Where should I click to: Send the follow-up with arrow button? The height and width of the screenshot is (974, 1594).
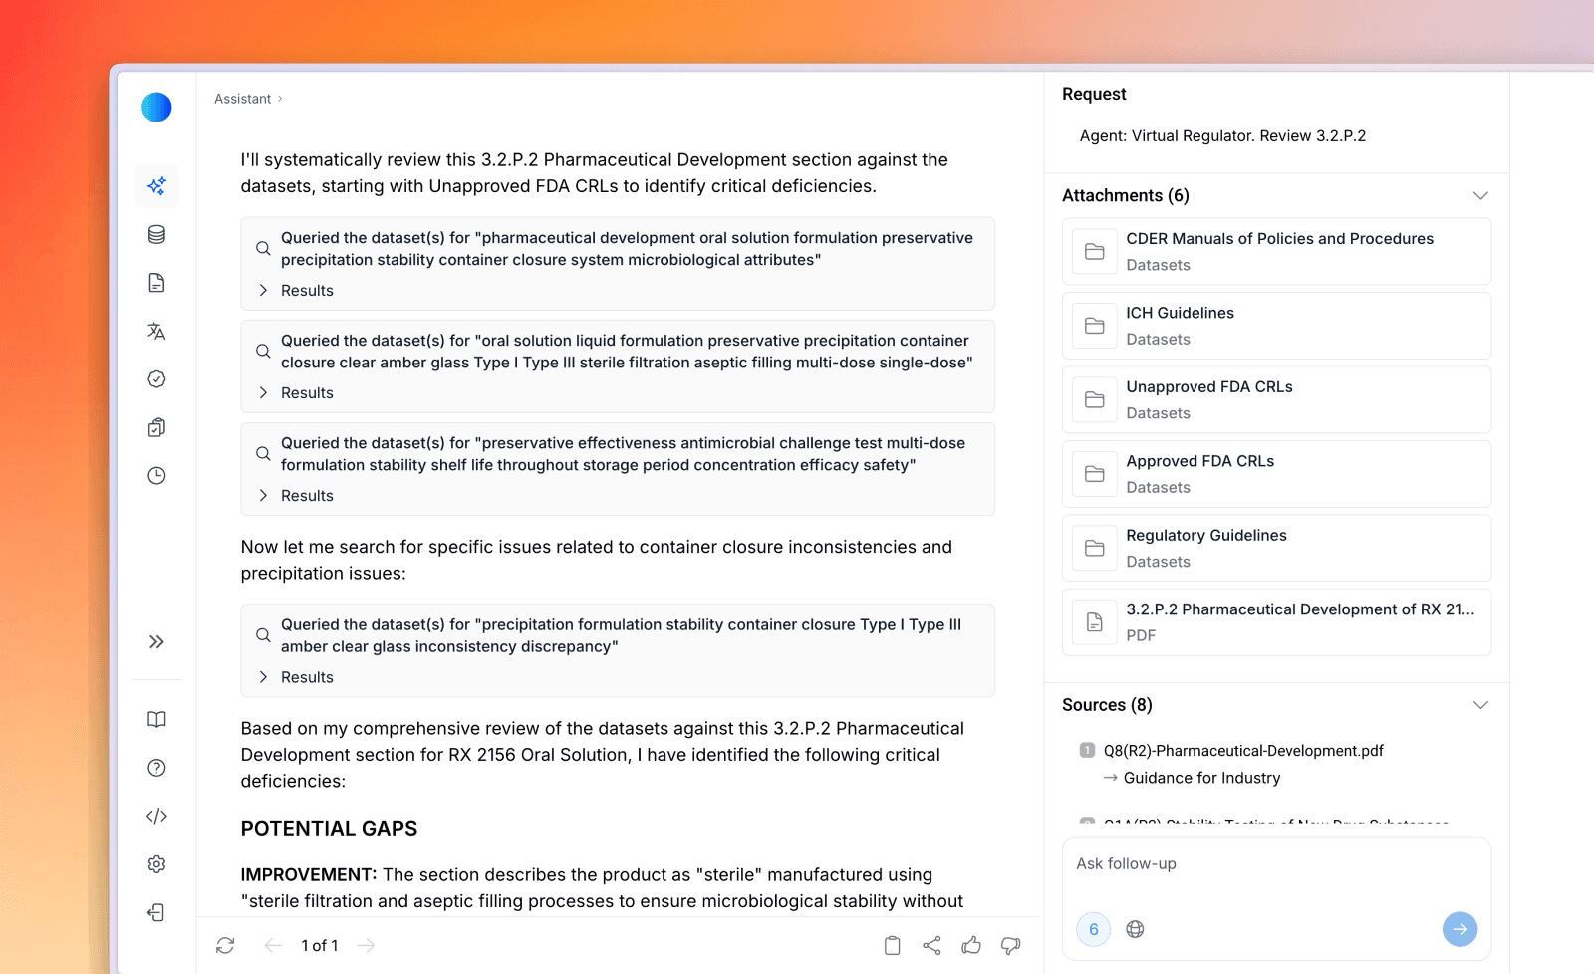[x=1460, y=929]
